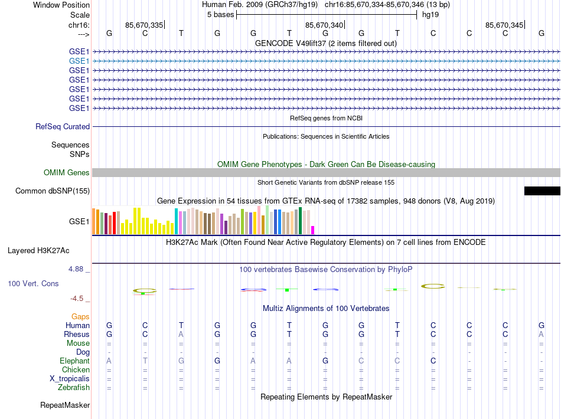Click the first GSE1 transcript arrow line
Screen dimensions: 561x419
click(x=326, y=52)
